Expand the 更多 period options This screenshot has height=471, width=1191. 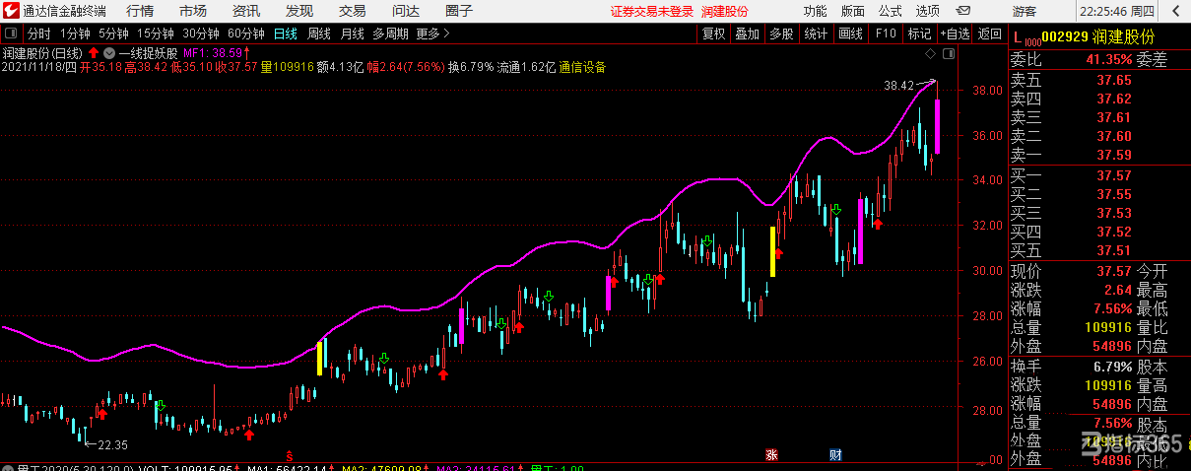(432, 34)
